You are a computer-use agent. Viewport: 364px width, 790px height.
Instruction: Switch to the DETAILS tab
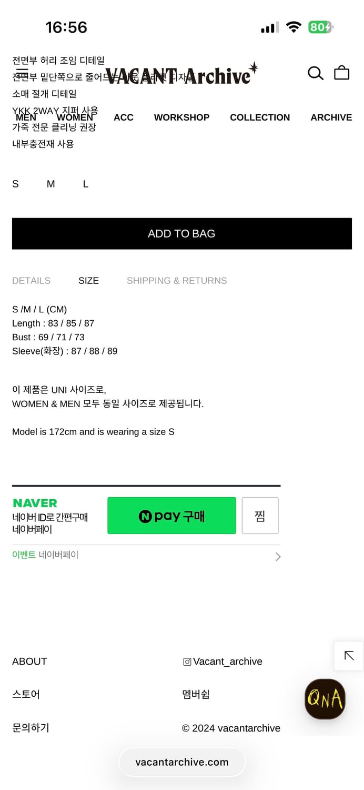click(x=31, y=281)
